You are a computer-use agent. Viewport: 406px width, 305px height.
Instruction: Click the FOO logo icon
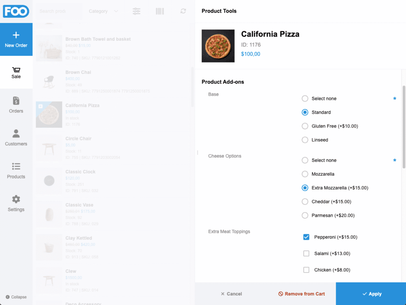coord(16,11)
